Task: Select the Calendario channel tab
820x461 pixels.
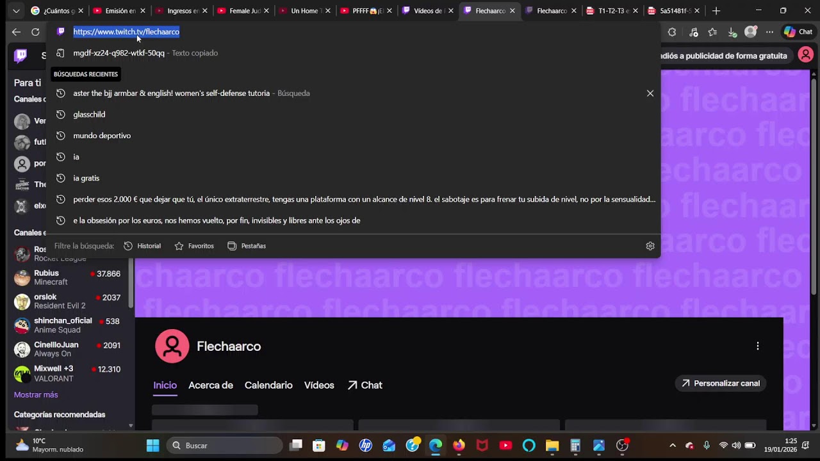Action: (268, 385)
